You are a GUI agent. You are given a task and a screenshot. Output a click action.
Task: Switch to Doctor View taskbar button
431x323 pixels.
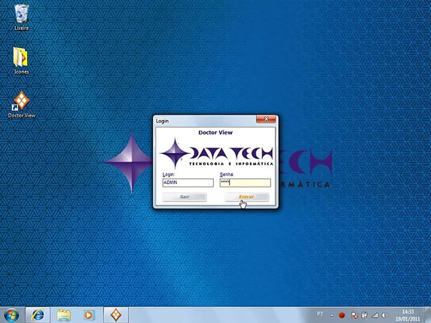coord(116,315)
